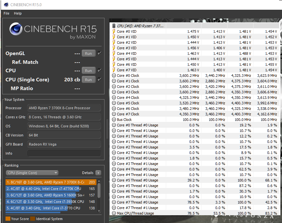Screen dimensions: 282x223
Task: Click the clock icon beside Core #7 Clock
Action: [x=114, y=114]
